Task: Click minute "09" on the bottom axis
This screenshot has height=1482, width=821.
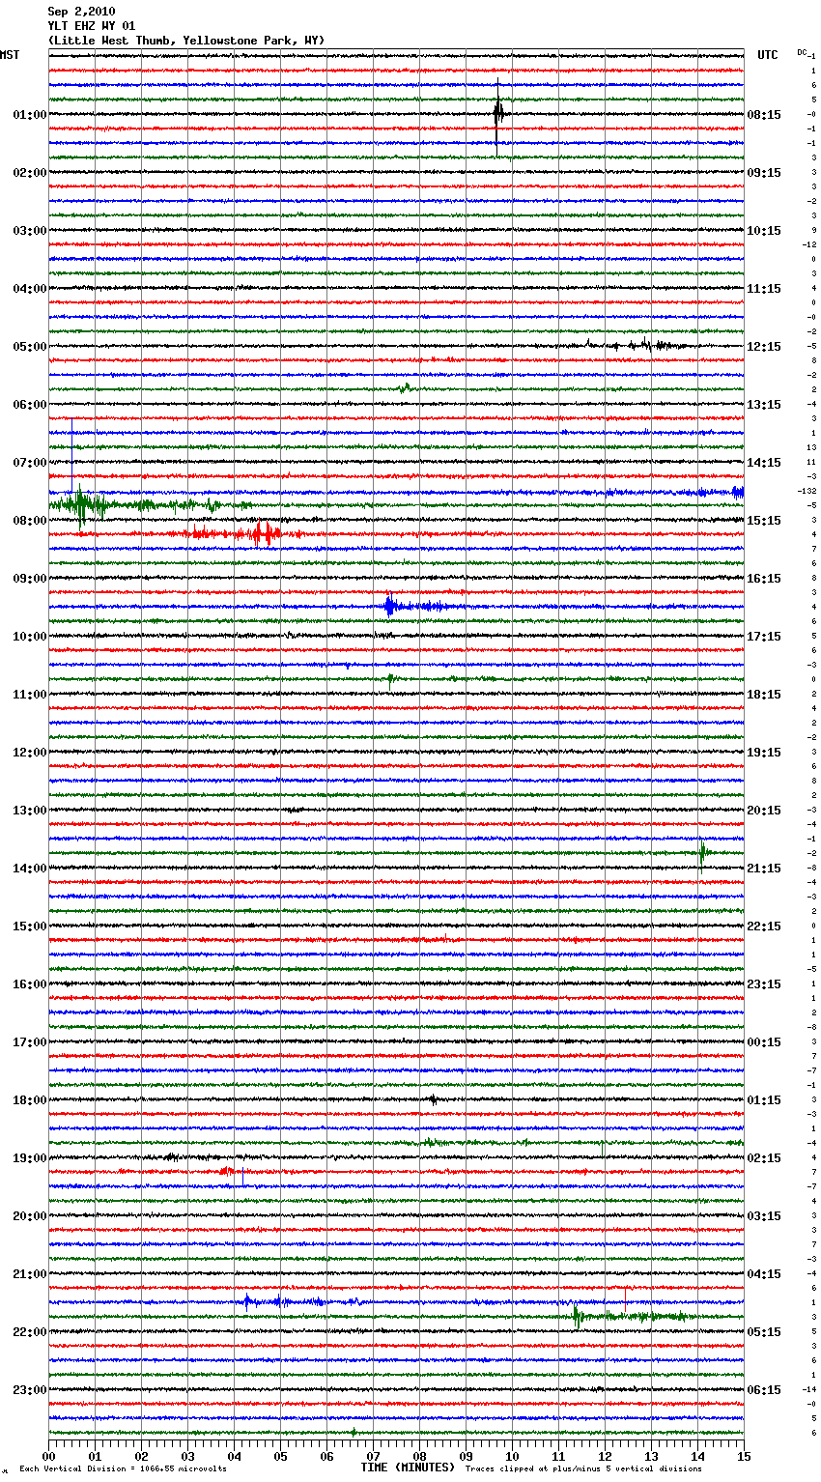Action: pos(466,1456)
